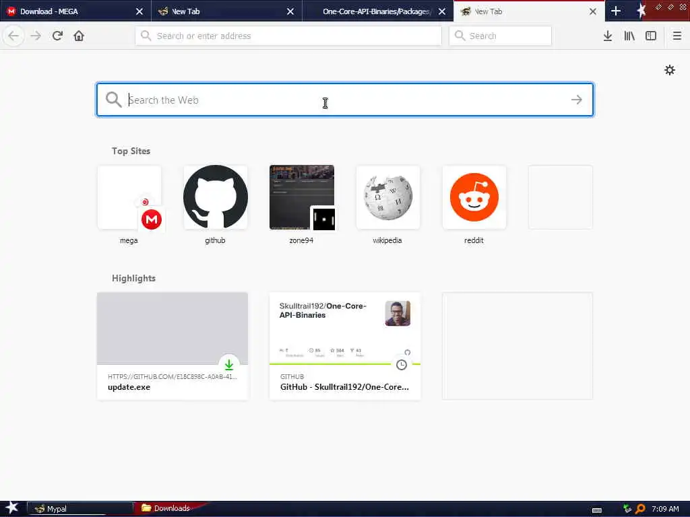
Task: Reload the current page
Action: [57, 36]
